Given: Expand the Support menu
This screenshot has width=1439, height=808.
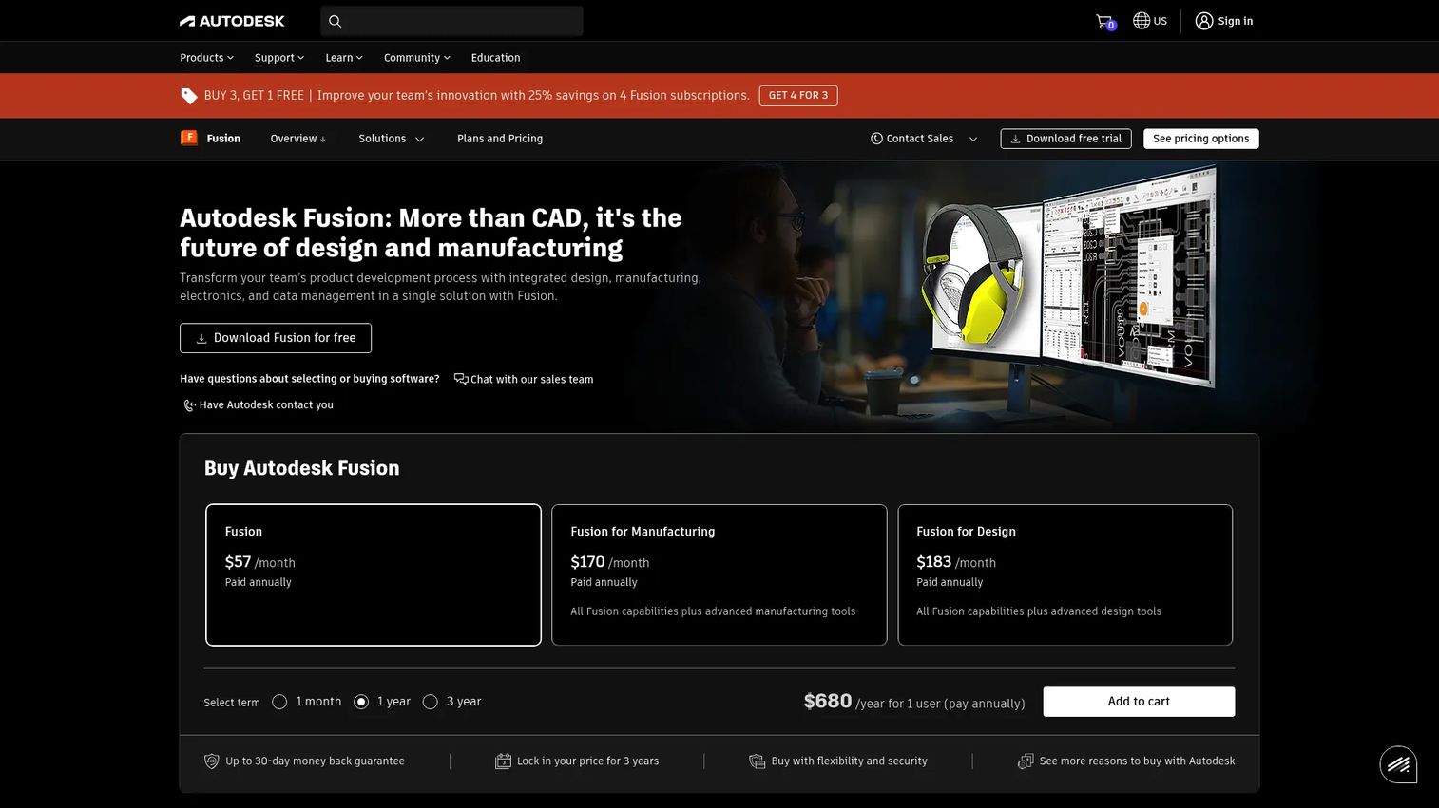Looking at the screenshot, I should [x=279, y=58].
